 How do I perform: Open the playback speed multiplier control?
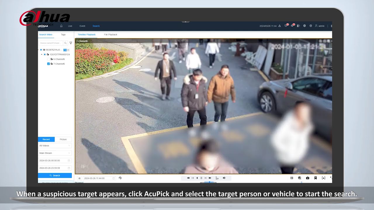[x=217, y=178]
